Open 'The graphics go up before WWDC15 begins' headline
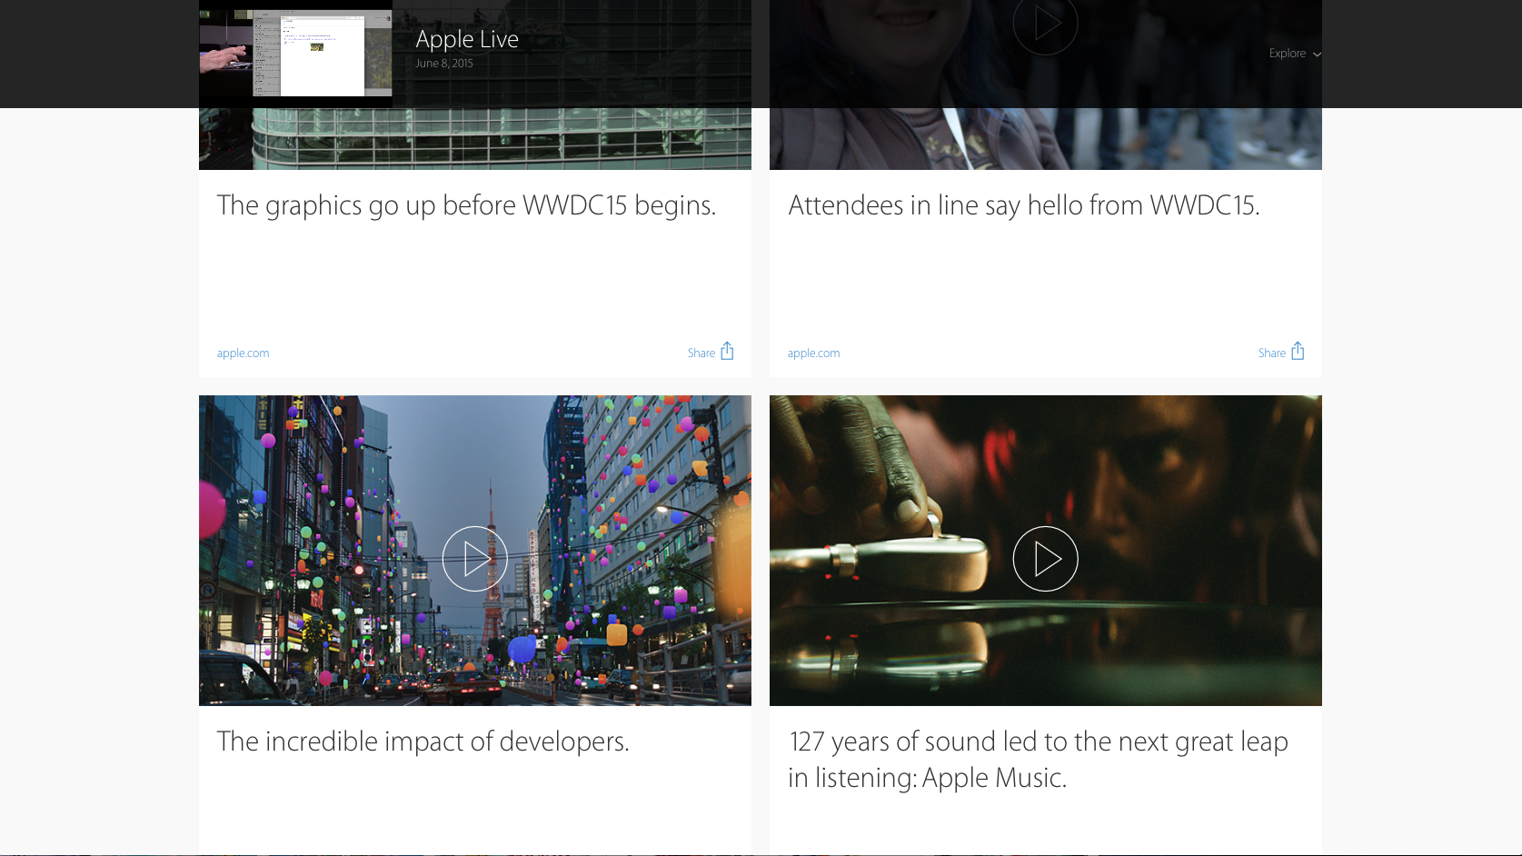 click(466, 206)
